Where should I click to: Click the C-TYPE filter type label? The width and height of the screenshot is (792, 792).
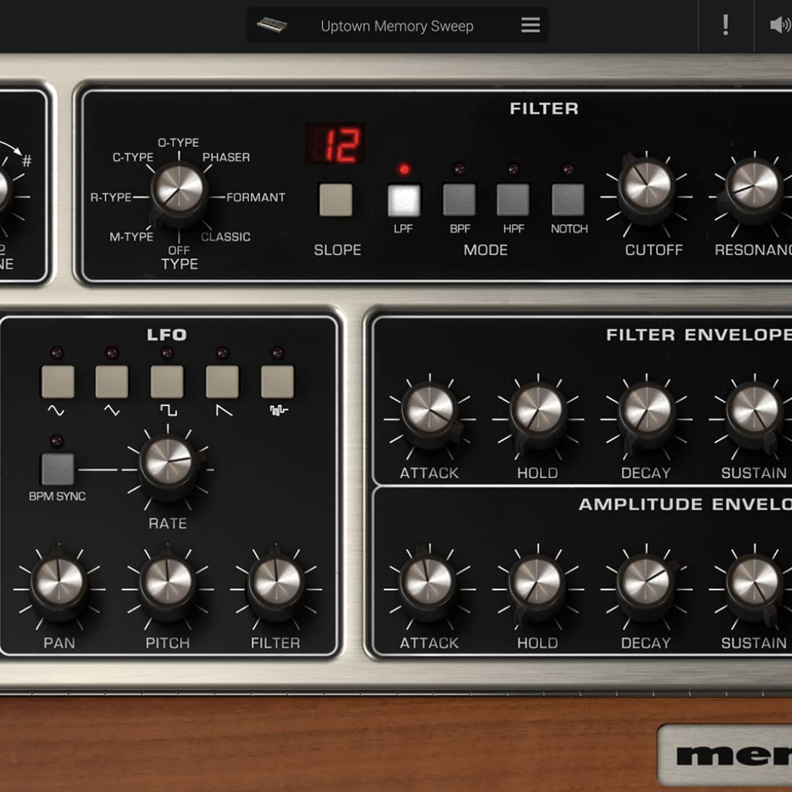tap(133, 157)
